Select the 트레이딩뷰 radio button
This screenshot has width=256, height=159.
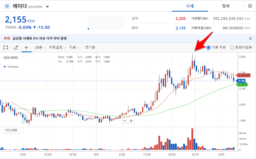pos(232,48)
